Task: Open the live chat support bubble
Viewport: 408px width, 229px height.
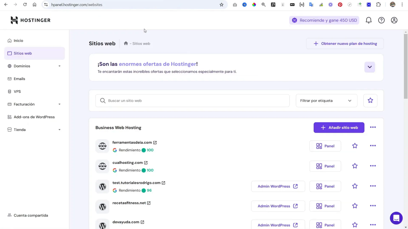Action: click(x=396, y=218)
